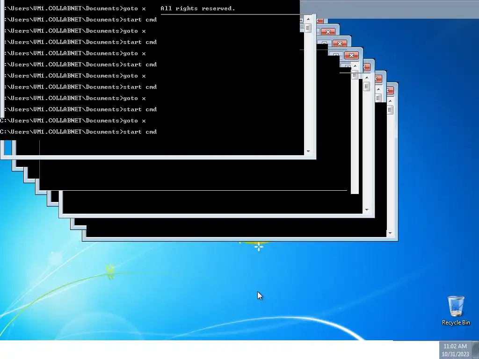Click the Show desktop strip beside the clock
Image resolution: width=479 pixels, height=359 pixels.
pyautogui.click(x=476, y=350)
